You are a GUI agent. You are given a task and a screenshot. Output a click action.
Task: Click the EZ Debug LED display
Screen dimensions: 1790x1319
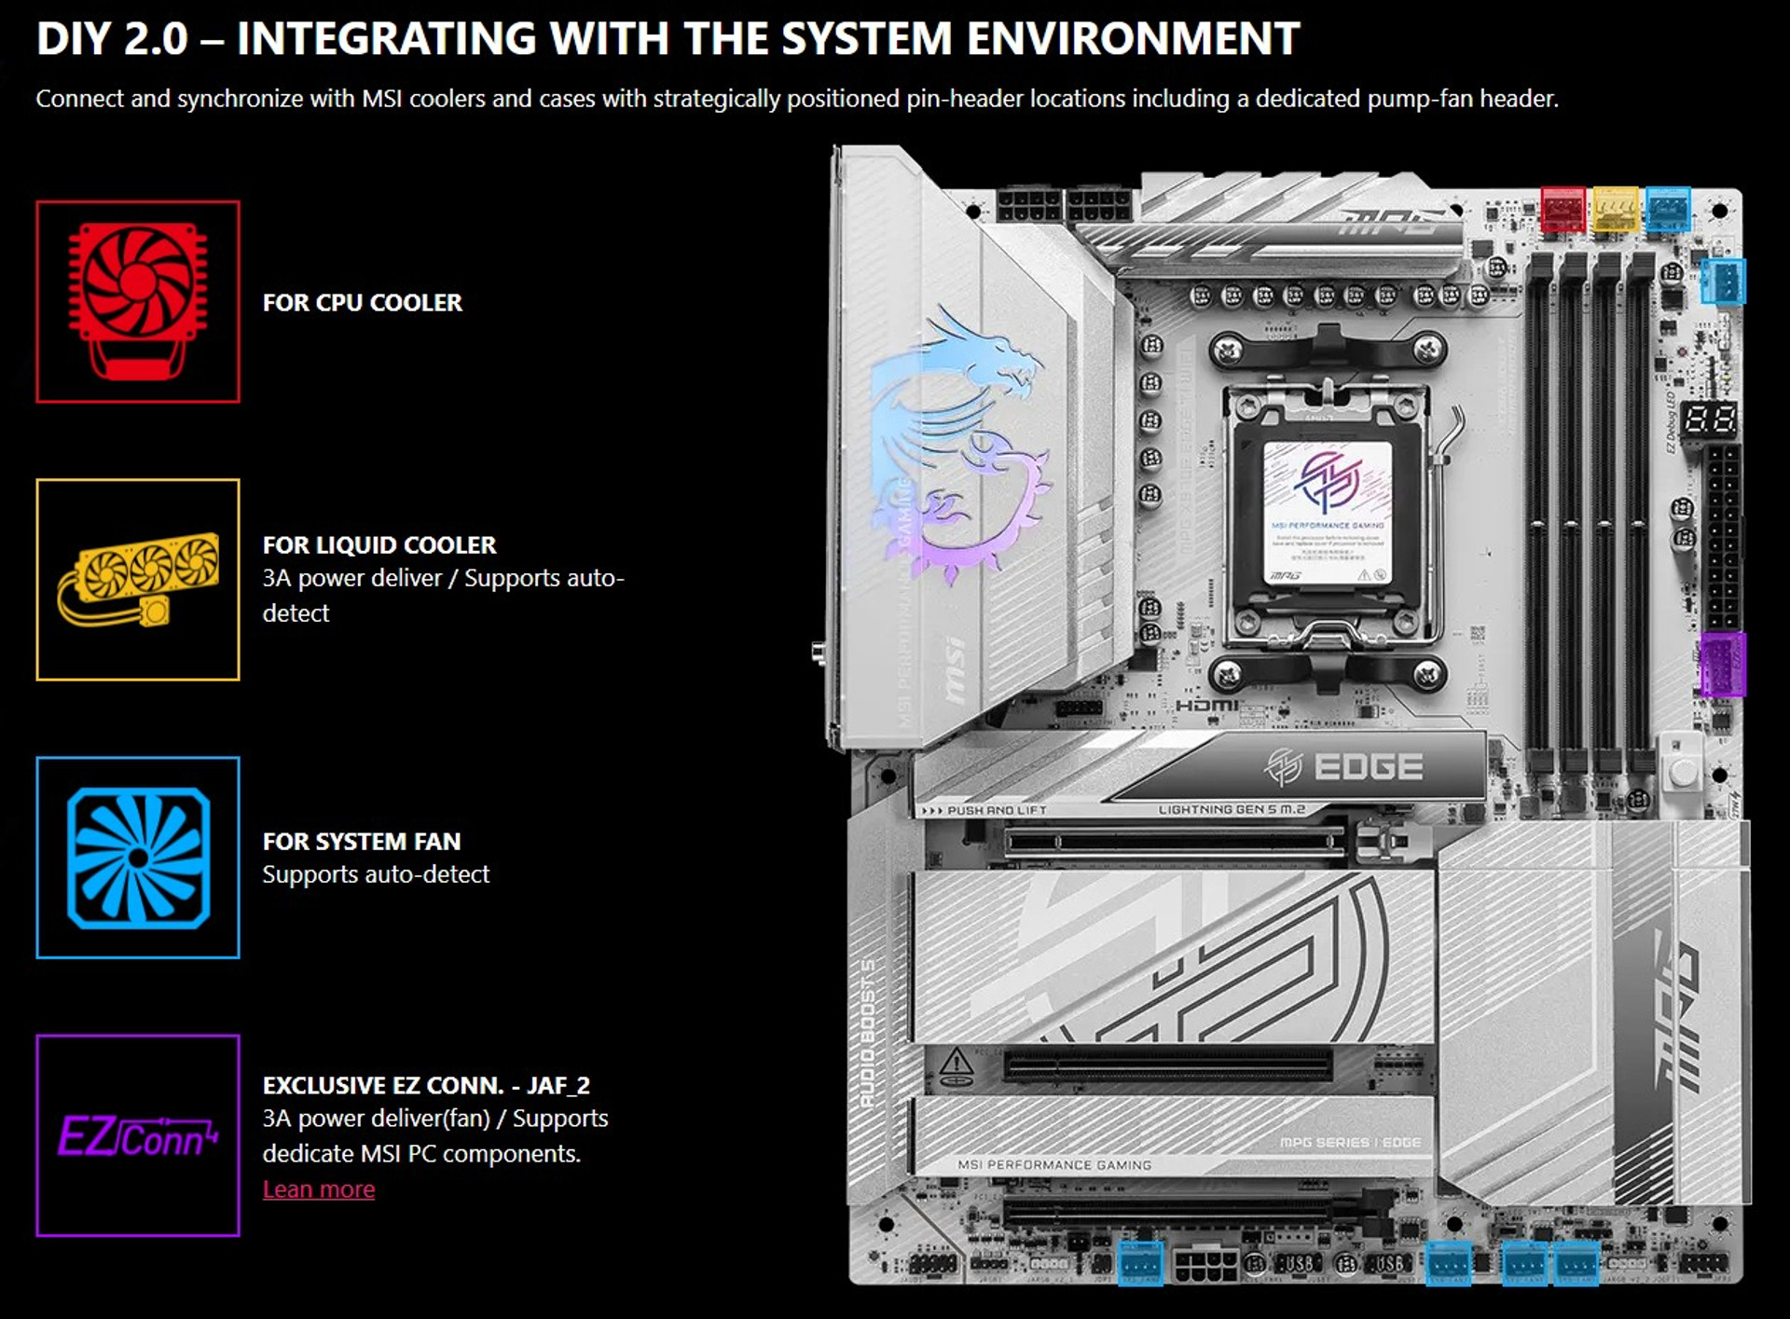(1711, 419)
